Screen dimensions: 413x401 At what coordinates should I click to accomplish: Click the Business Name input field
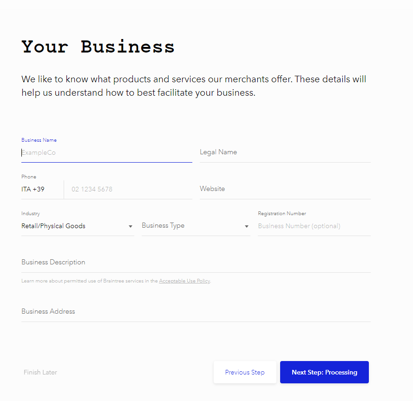(x=106, y=152)
